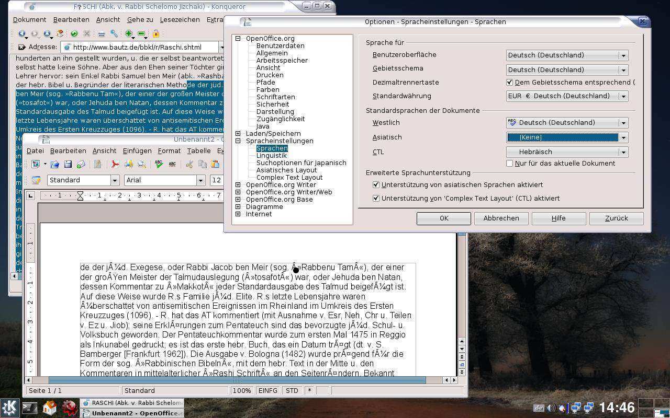Viewport: 670px width, 418px height.
Task: Collapse the Spracheinstellungen tree node
Action: [238, 141]
